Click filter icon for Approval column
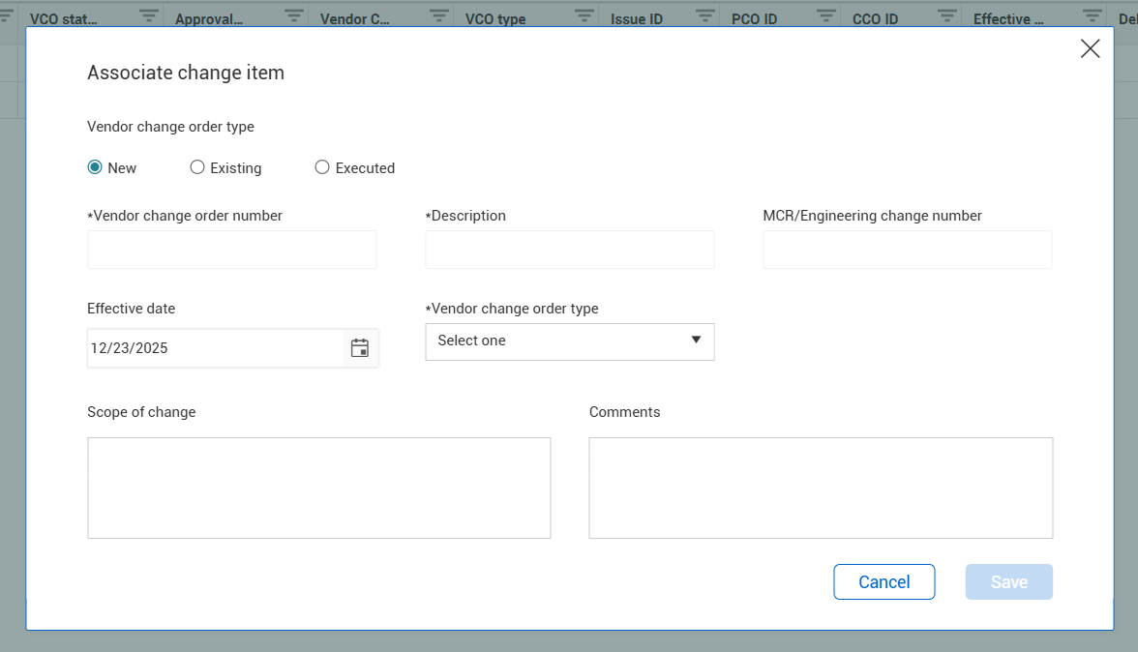This screenshot has height=652, width=1138. tap(294, 16)
